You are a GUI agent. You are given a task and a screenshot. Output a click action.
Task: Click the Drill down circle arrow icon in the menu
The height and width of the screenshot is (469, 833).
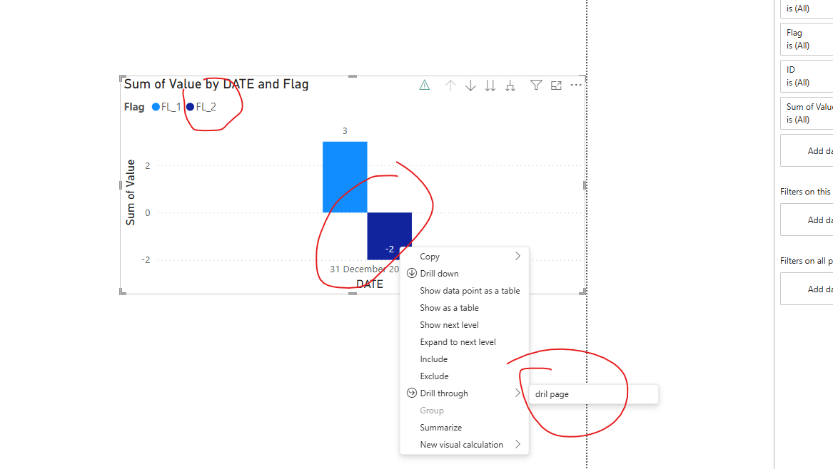tap(412, 273)
